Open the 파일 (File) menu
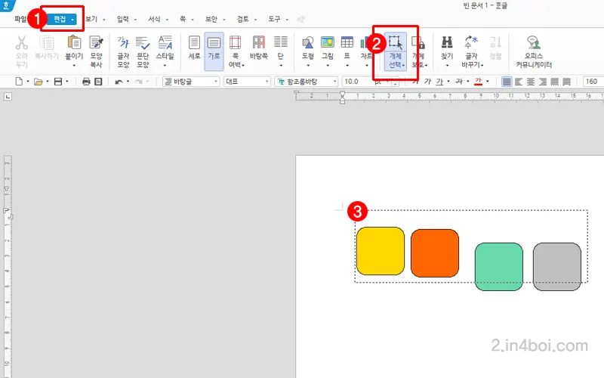 (x=20, y=19)
